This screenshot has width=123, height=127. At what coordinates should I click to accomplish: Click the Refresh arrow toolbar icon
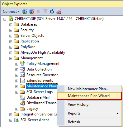52,12
